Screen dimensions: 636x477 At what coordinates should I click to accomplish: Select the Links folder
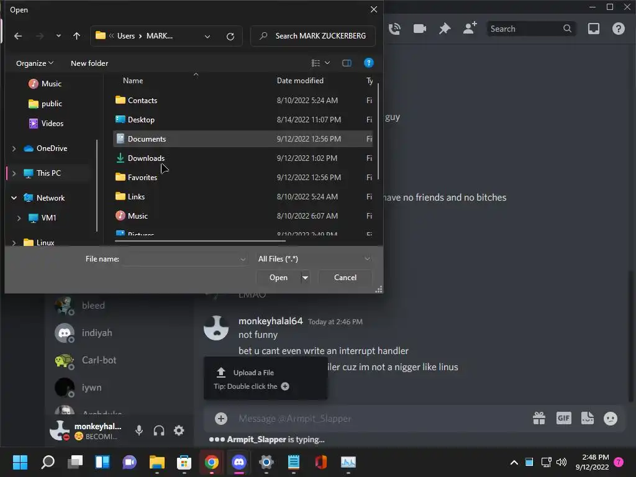(x=243, y=197)
